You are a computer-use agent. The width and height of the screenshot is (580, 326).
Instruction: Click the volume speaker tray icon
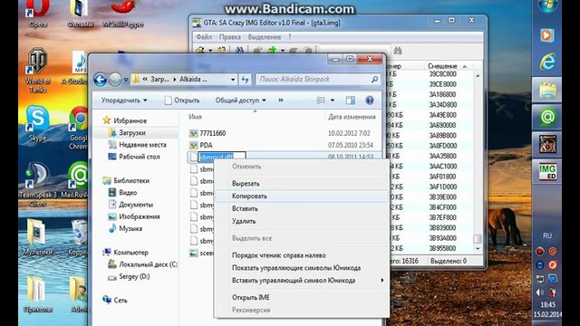tap(540, 292)
